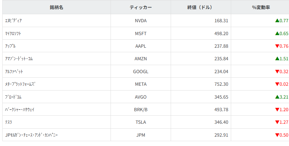Select the エヌビディア stock name
Image resolution: width=289 pixels, height=146 pixels.
(14, 21)
